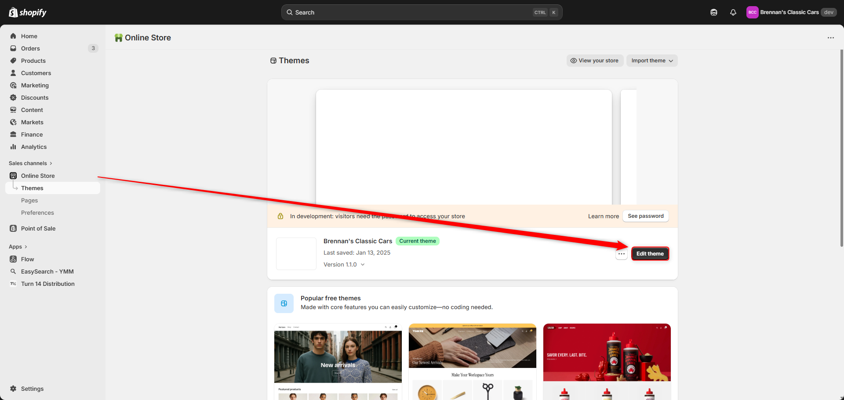This screenshot has height=400, width=844.
Task: Click into the Search field
Action: tap(422, 12)
